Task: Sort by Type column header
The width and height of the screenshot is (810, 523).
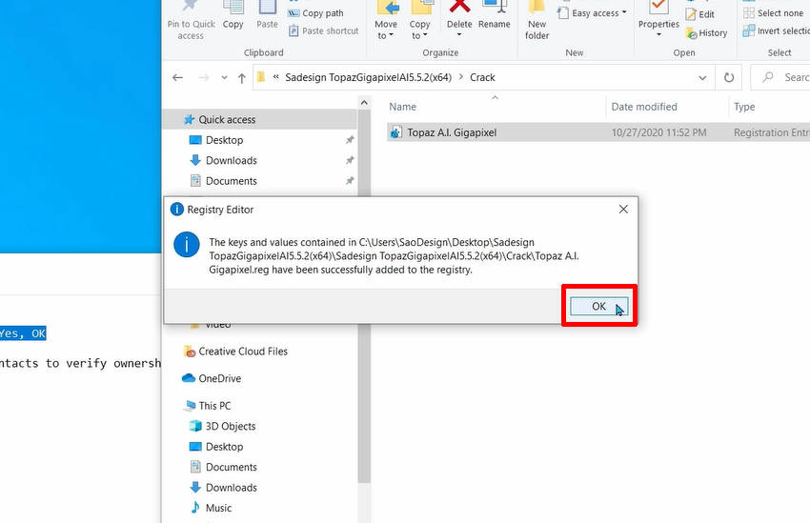Action: [x=744, y=107]
